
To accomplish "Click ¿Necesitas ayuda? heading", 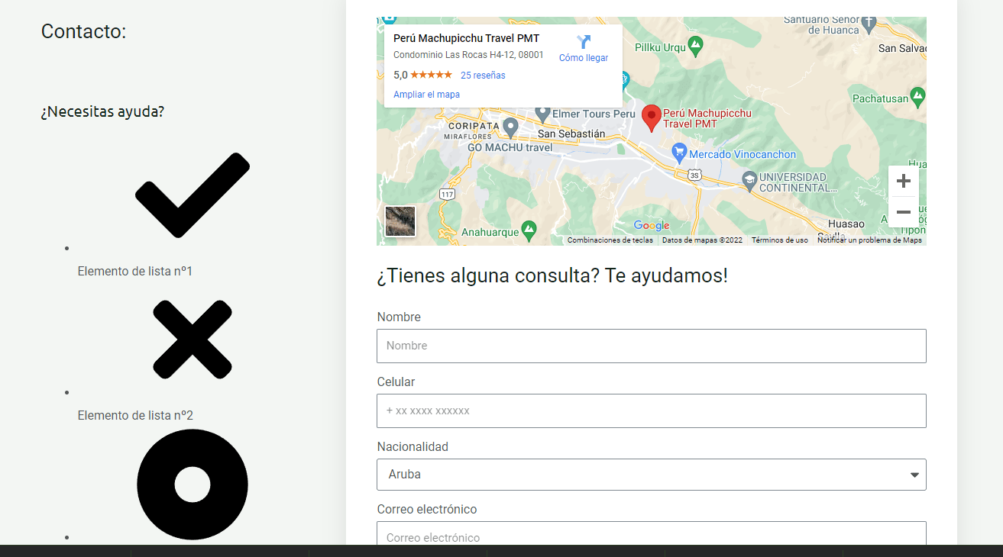I will 102,111.
